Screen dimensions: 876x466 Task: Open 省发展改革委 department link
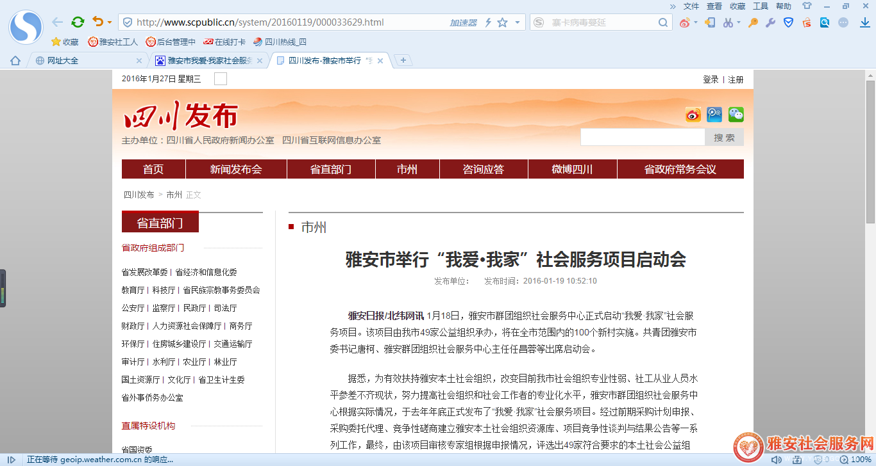click(144, 272)
